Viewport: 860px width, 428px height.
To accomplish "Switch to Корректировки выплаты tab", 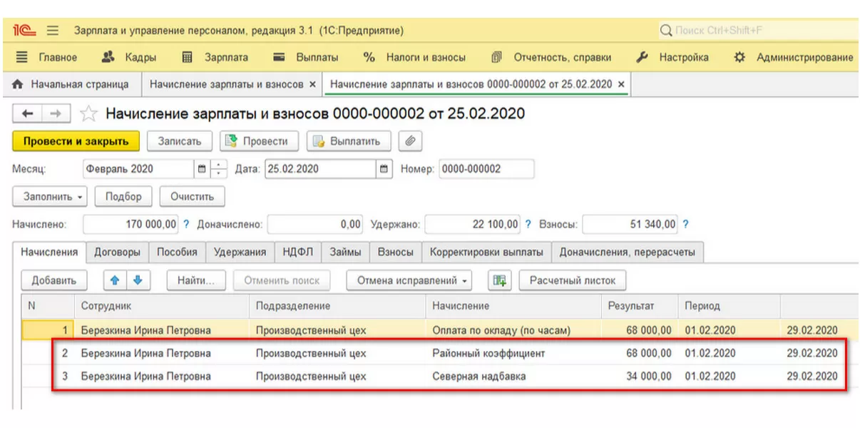I will pos(486,252).
